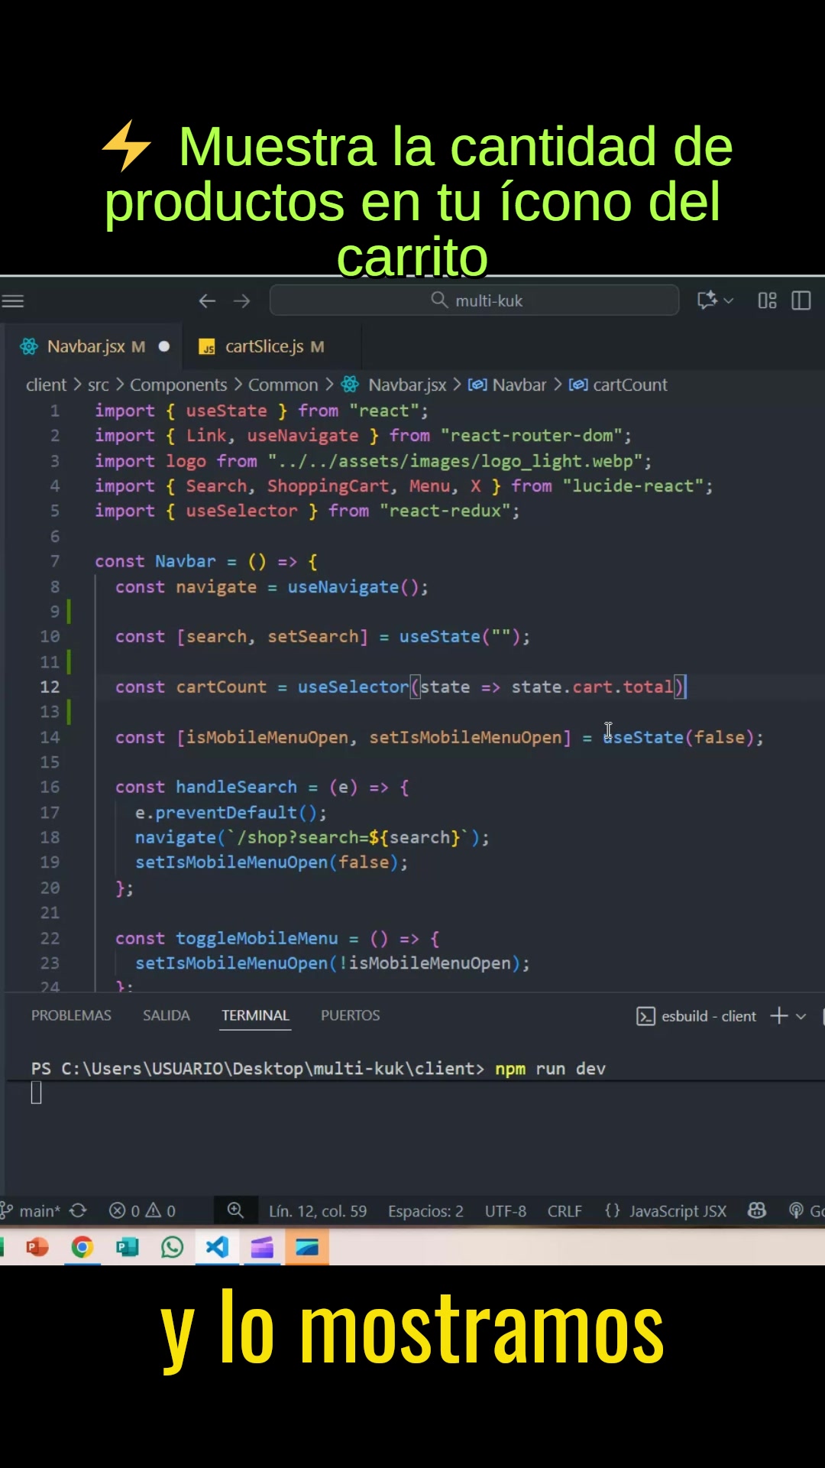The height and width of the screenshot is (1468, 825).
Task: Change file encoding UTF-8
Action: pos(506,1211)
